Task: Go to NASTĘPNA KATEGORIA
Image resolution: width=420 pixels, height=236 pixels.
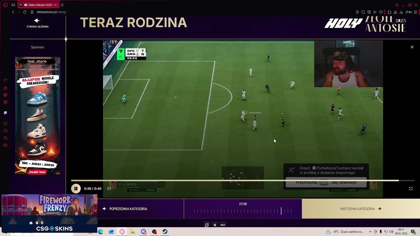Action: pyautogui.click(x=361, y=209)
